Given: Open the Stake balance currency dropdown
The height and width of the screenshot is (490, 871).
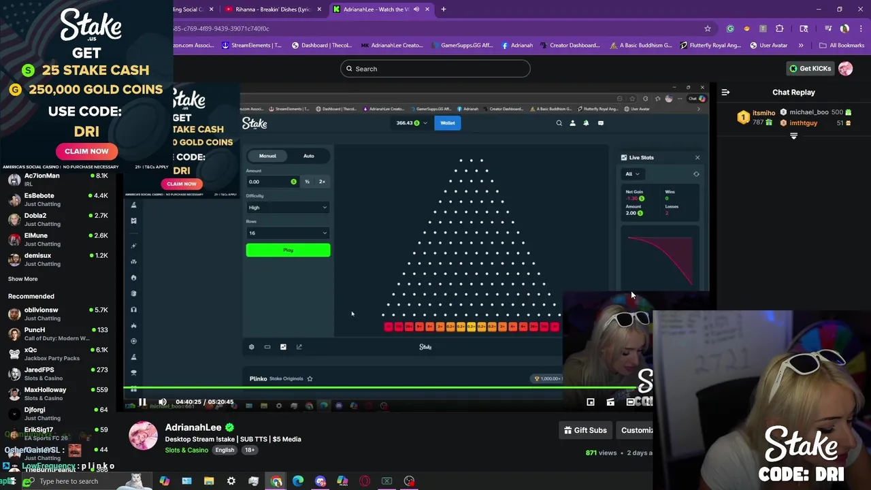Looking at the screenshot, I should click(x=412, y=123).
